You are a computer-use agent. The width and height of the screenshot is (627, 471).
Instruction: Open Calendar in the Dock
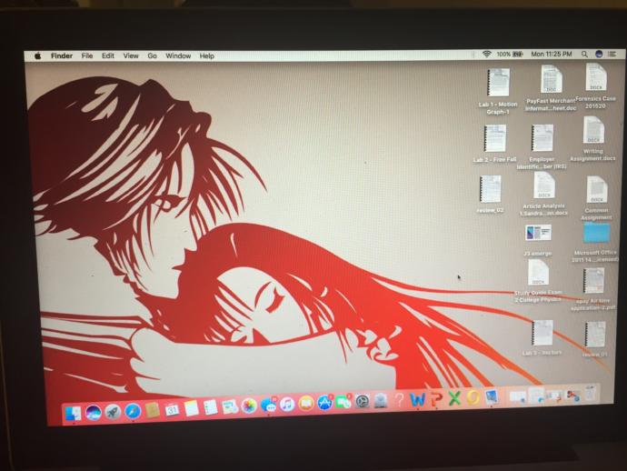172,409
